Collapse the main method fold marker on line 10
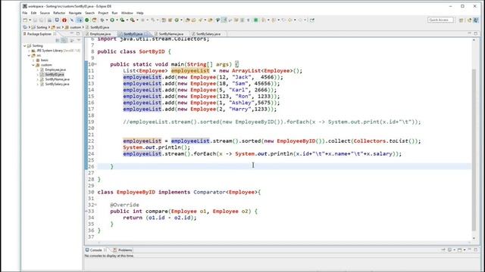Screen dimensions: 485x272 (x=95, y=64)
